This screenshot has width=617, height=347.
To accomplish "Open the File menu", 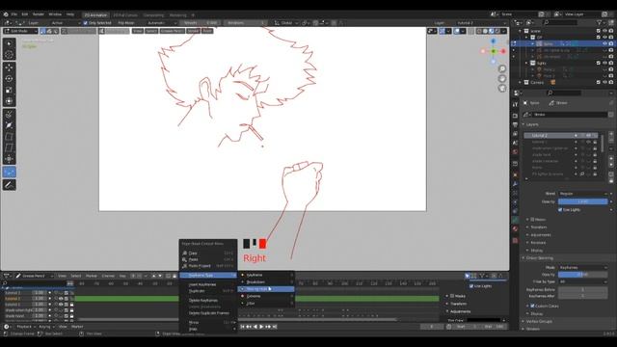I will (x=14, y=14).
